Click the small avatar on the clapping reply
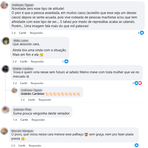Image resolution: width=148 pixels, height=148 pixels. point(14,90)
